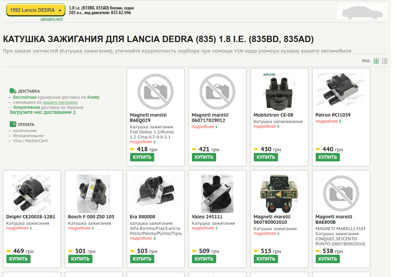Viewport: 394px width, 277px height.
Task: Click Загрузите нас доставками text
Action: pyautogui.click(x=42, y=112)
